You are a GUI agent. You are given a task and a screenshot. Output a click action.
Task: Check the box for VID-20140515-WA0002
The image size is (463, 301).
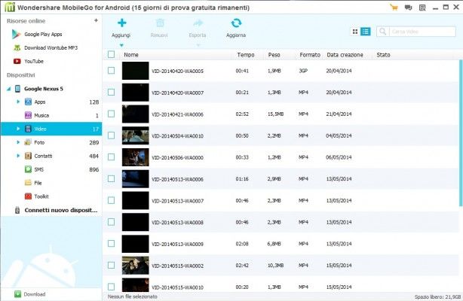(112, 266)
